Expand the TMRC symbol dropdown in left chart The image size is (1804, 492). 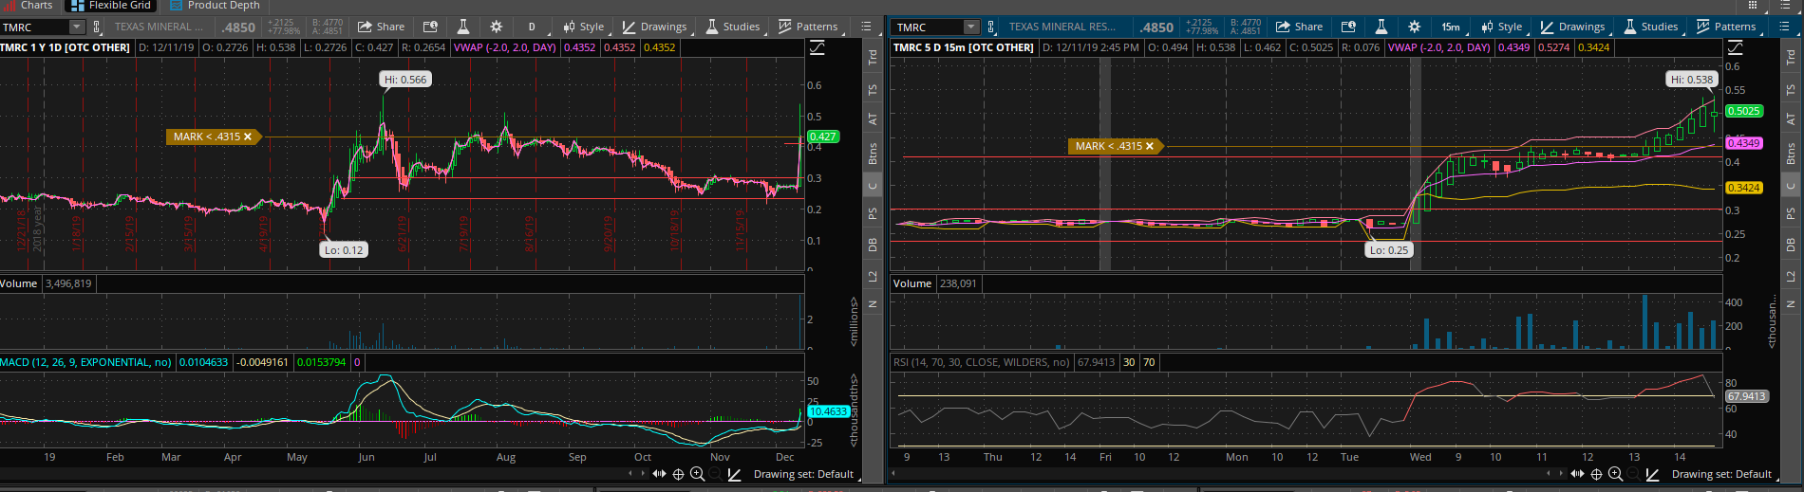coord(77,27)
